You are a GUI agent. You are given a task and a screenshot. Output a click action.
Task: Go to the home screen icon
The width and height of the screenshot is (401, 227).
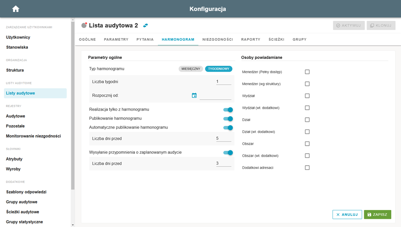pos(16,9)
